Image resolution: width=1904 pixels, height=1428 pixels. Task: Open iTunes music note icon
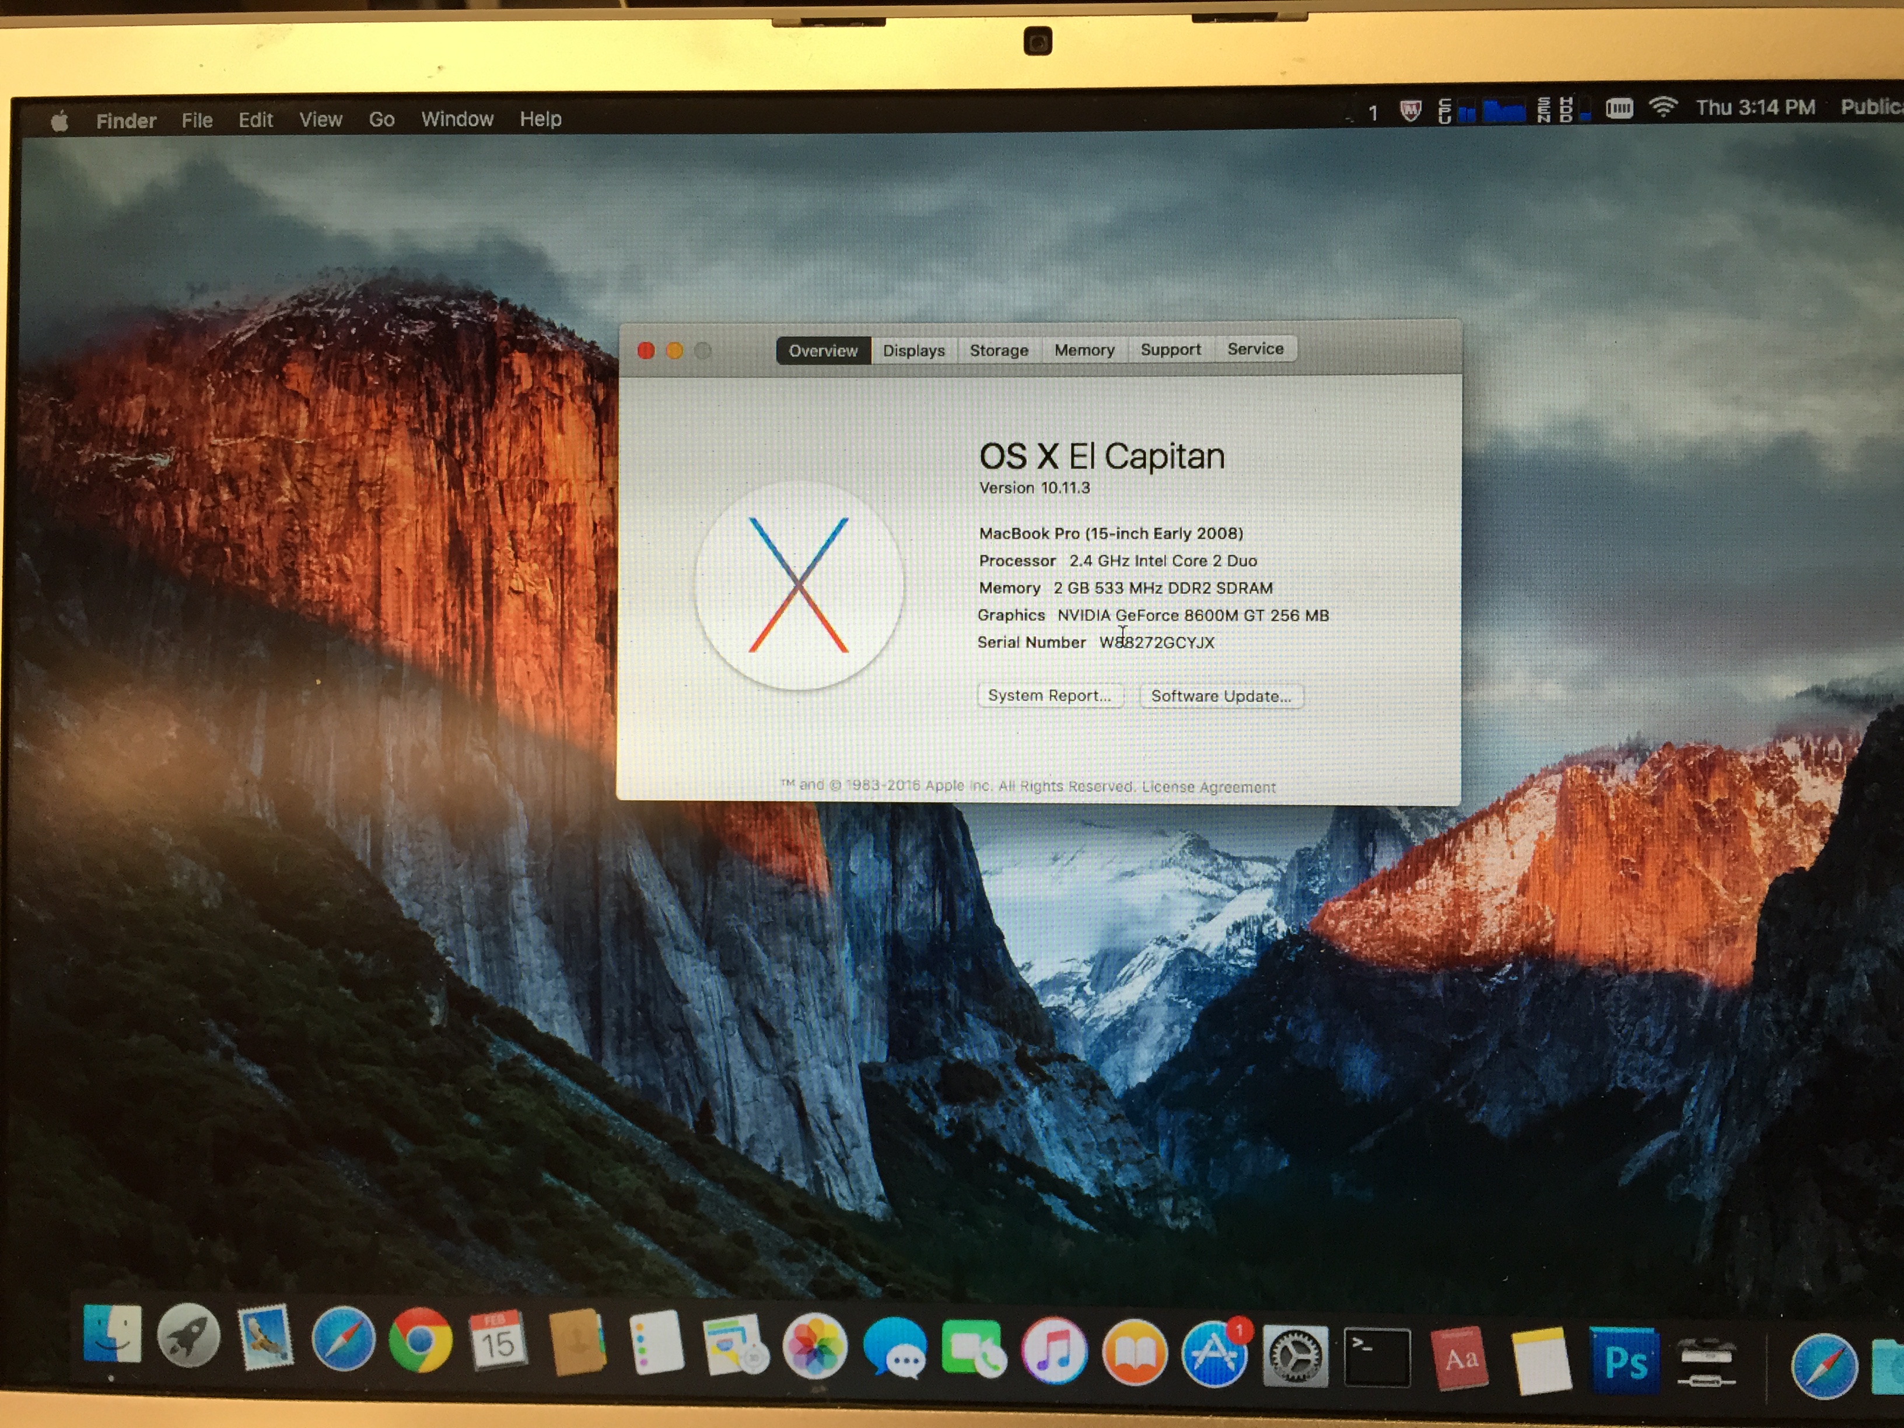pyautogui.click(x=1053, y=1350)
